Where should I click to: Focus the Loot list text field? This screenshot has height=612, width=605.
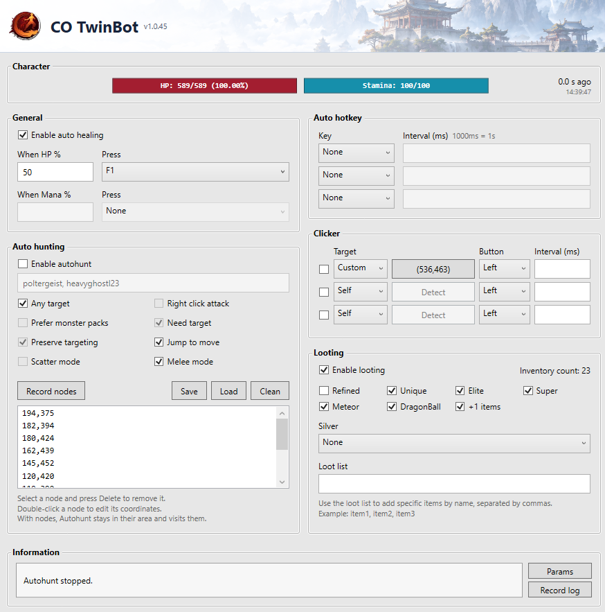pyautogui.click(x=454, y=484)
